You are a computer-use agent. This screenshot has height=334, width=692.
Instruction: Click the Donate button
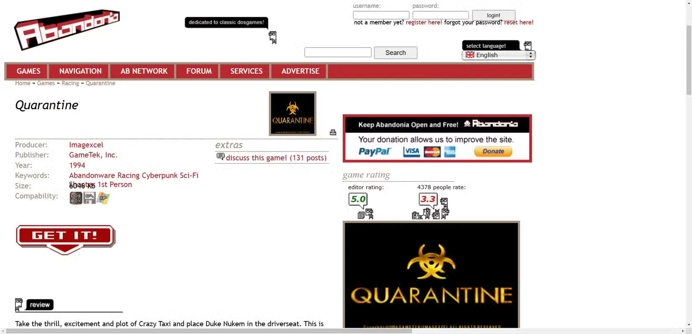[493, 152]
